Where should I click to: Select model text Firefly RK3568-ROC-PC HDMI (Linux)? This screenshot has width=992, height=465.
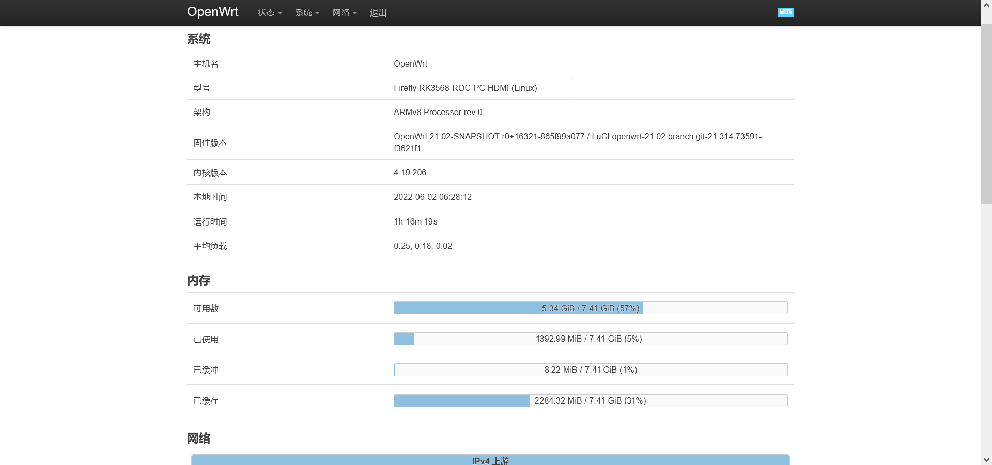click(x=465, y=88)
